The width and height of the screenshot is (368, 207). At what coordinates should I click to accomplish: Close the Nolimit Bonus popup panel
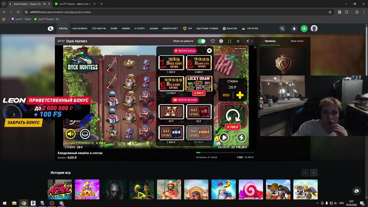tap(209, 51)
